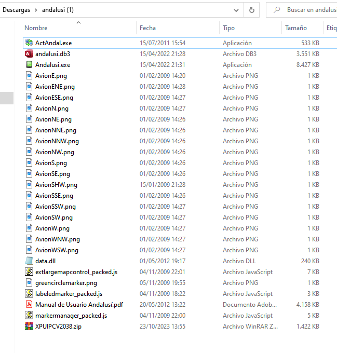The width and height of the screenshot is (337, 353).
Task: Open the address bar history dropdown
Action: 236,10
